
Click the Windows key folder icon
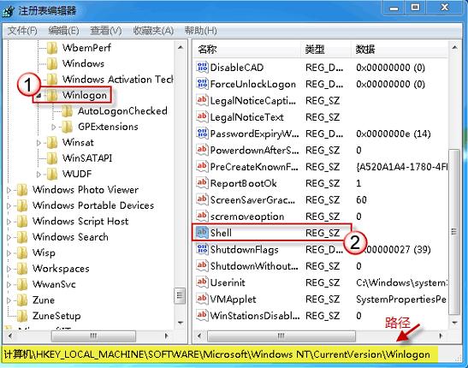pyautogui.click(x=52, y=63)
